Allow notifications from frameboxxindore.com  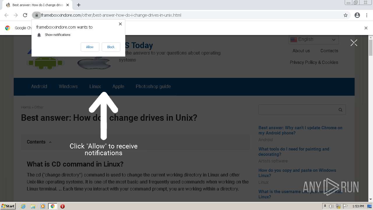pyautogui.click(x=90, y=47)
